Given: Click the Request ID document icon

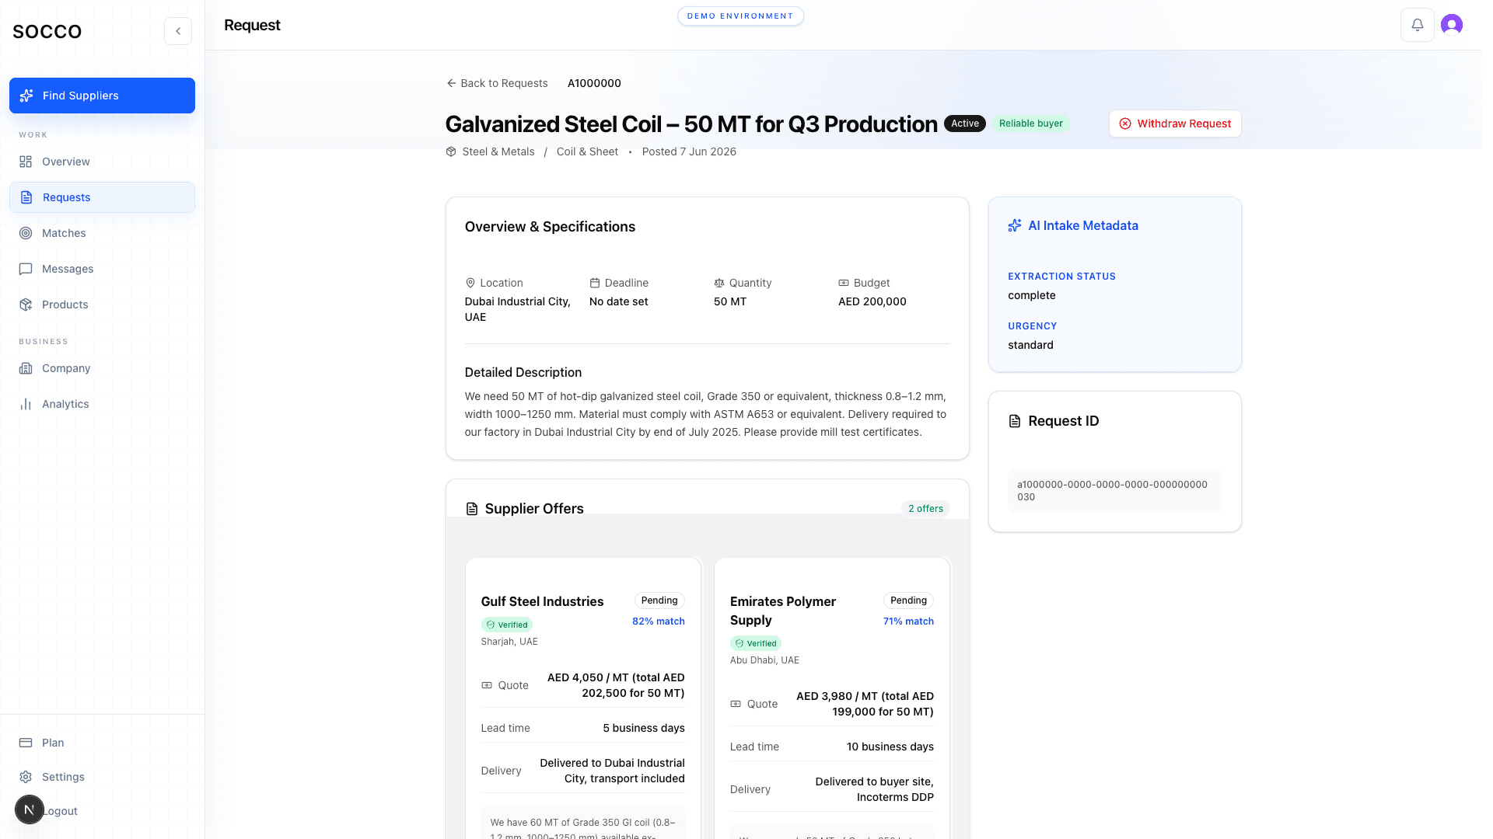Looking at the screenshot, I should pos(1015,421).
